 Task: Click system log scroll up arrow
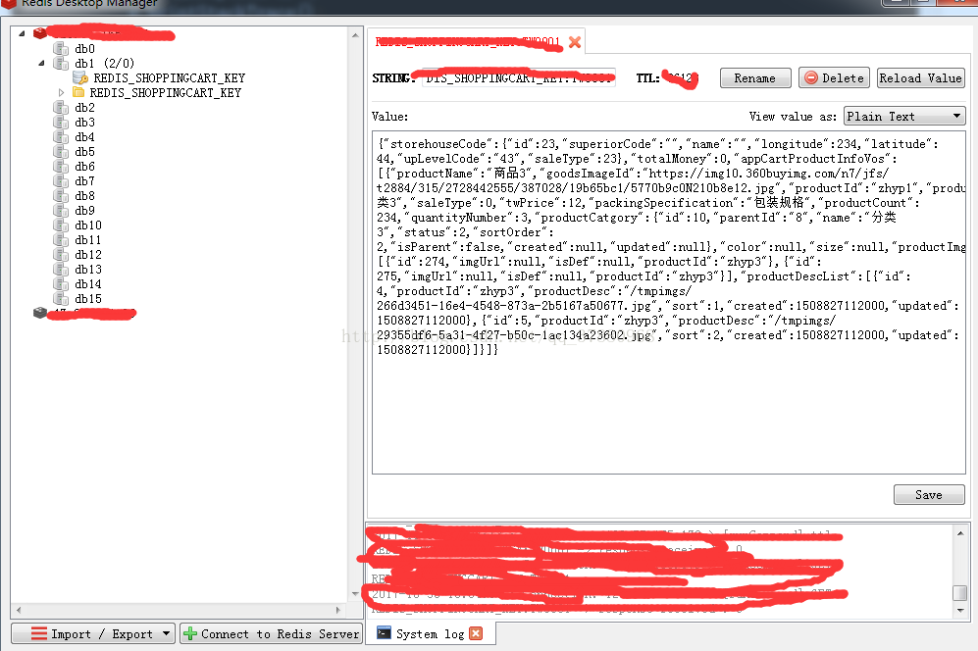pos(960,532)
